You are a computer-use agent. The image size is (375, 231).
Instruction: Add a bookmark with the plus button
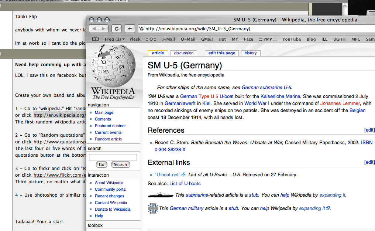coord(130,29)
